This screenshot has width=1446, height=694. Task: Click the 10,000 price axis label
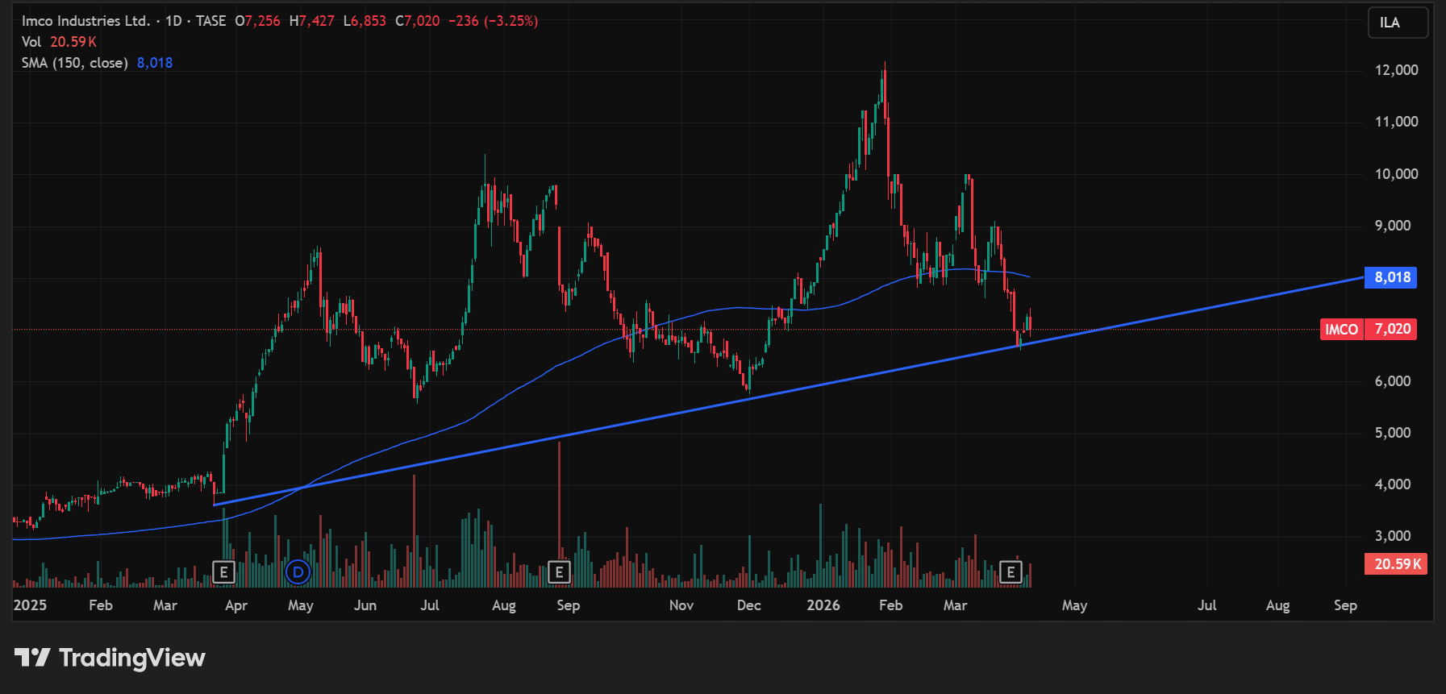pos(1396,174)
